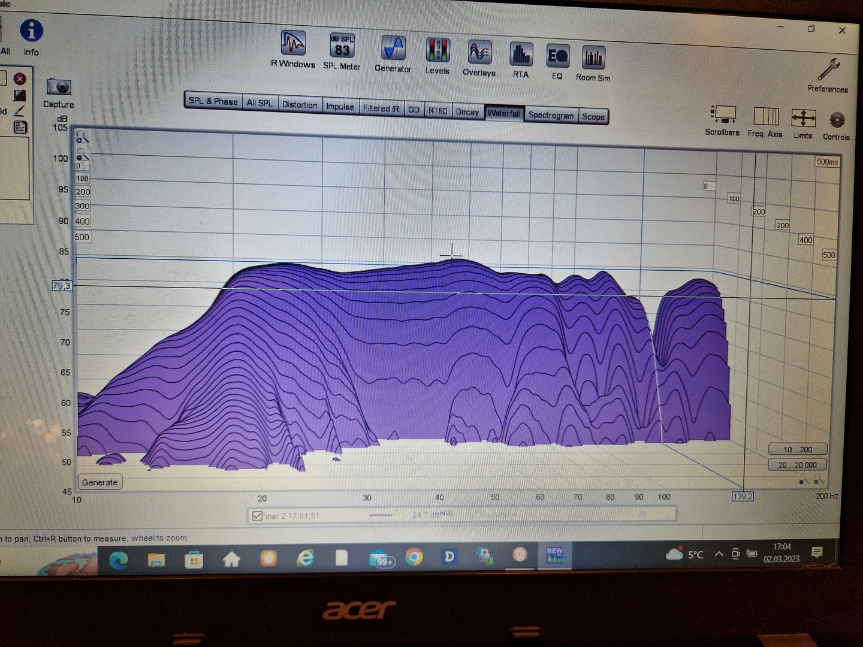863x647 pixels.
Task: Open the Info panel
Action: [x=31, y=37]
